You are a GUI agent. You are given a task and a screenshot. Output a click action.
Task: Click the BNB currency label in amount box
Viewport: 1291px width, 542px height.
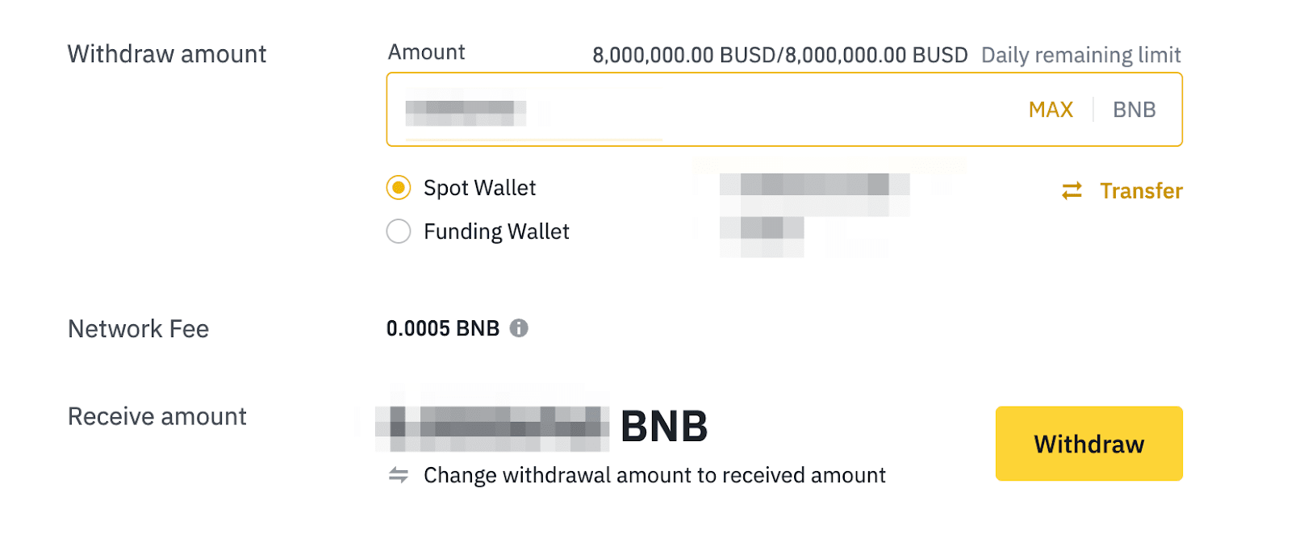[x=1134, y=110]
